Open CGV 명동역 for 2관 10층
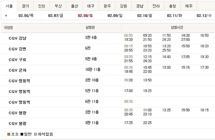The height and width of the screenshot is (140, 215). point(19,81)
